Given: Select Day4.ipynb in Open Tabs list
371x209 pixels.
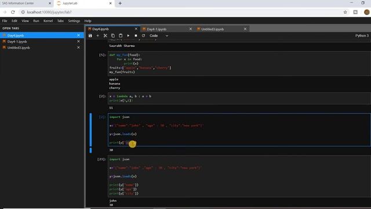Looking at the screenshot, I should point(42,35).
